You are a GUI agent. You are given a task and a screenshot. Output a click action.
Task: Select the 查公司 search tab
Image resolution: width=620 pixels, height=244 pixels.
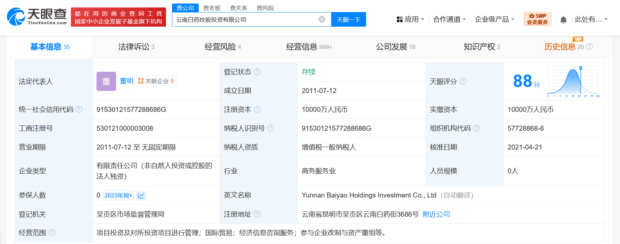tap(185, 8)
